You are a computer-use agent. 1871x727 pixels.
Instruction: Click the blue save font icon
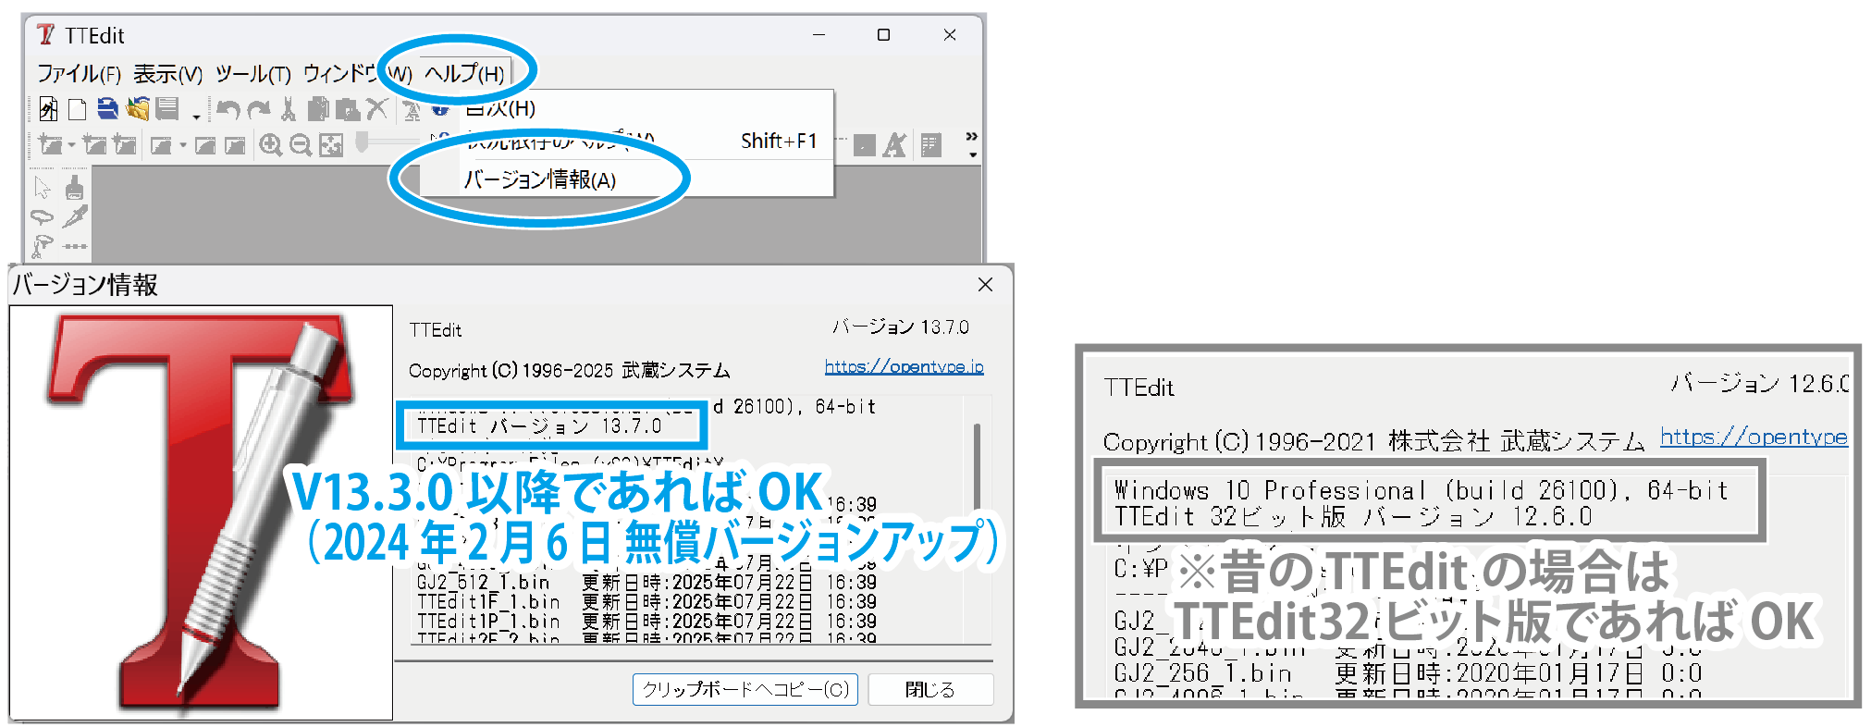click(x=108, y=110)
